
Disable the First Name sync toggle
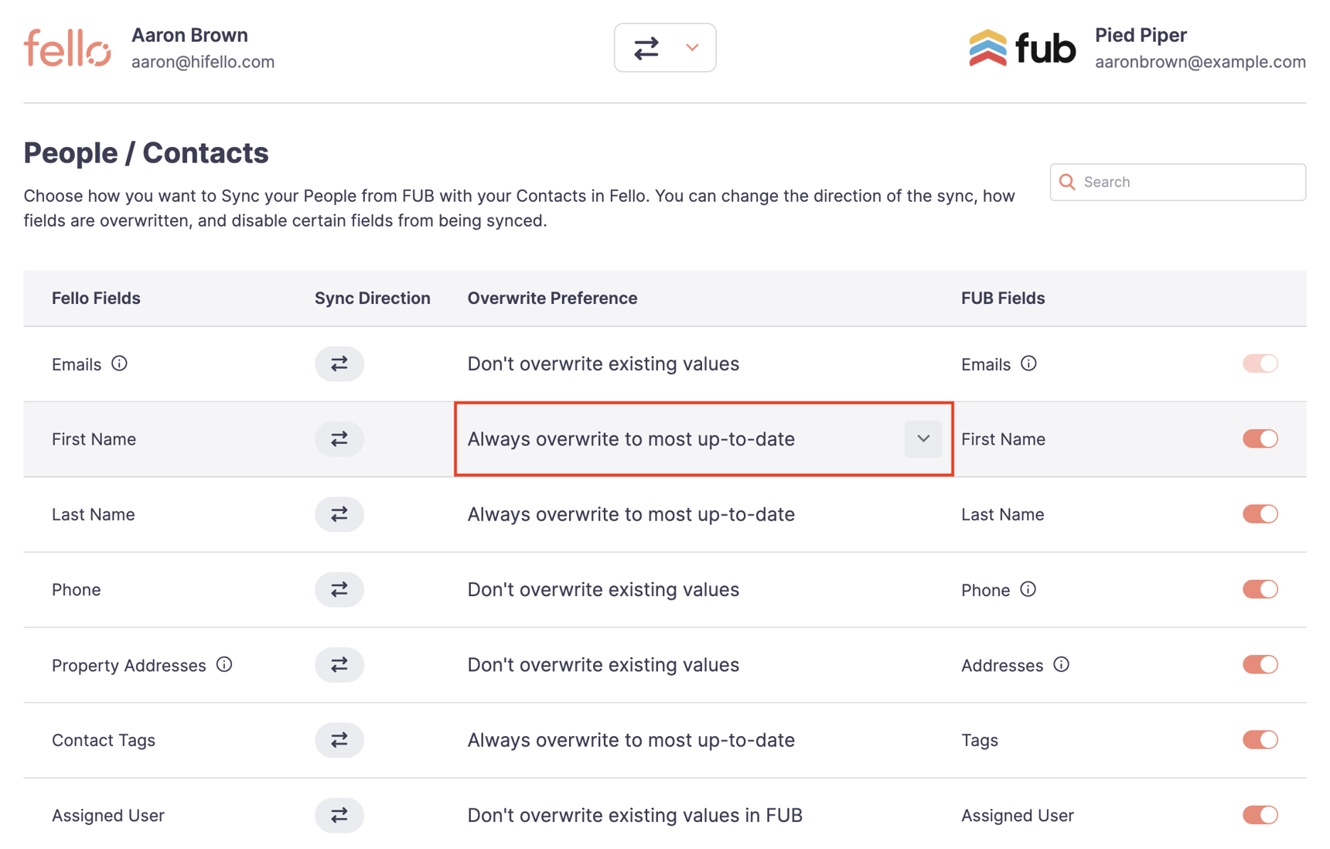1260,438
